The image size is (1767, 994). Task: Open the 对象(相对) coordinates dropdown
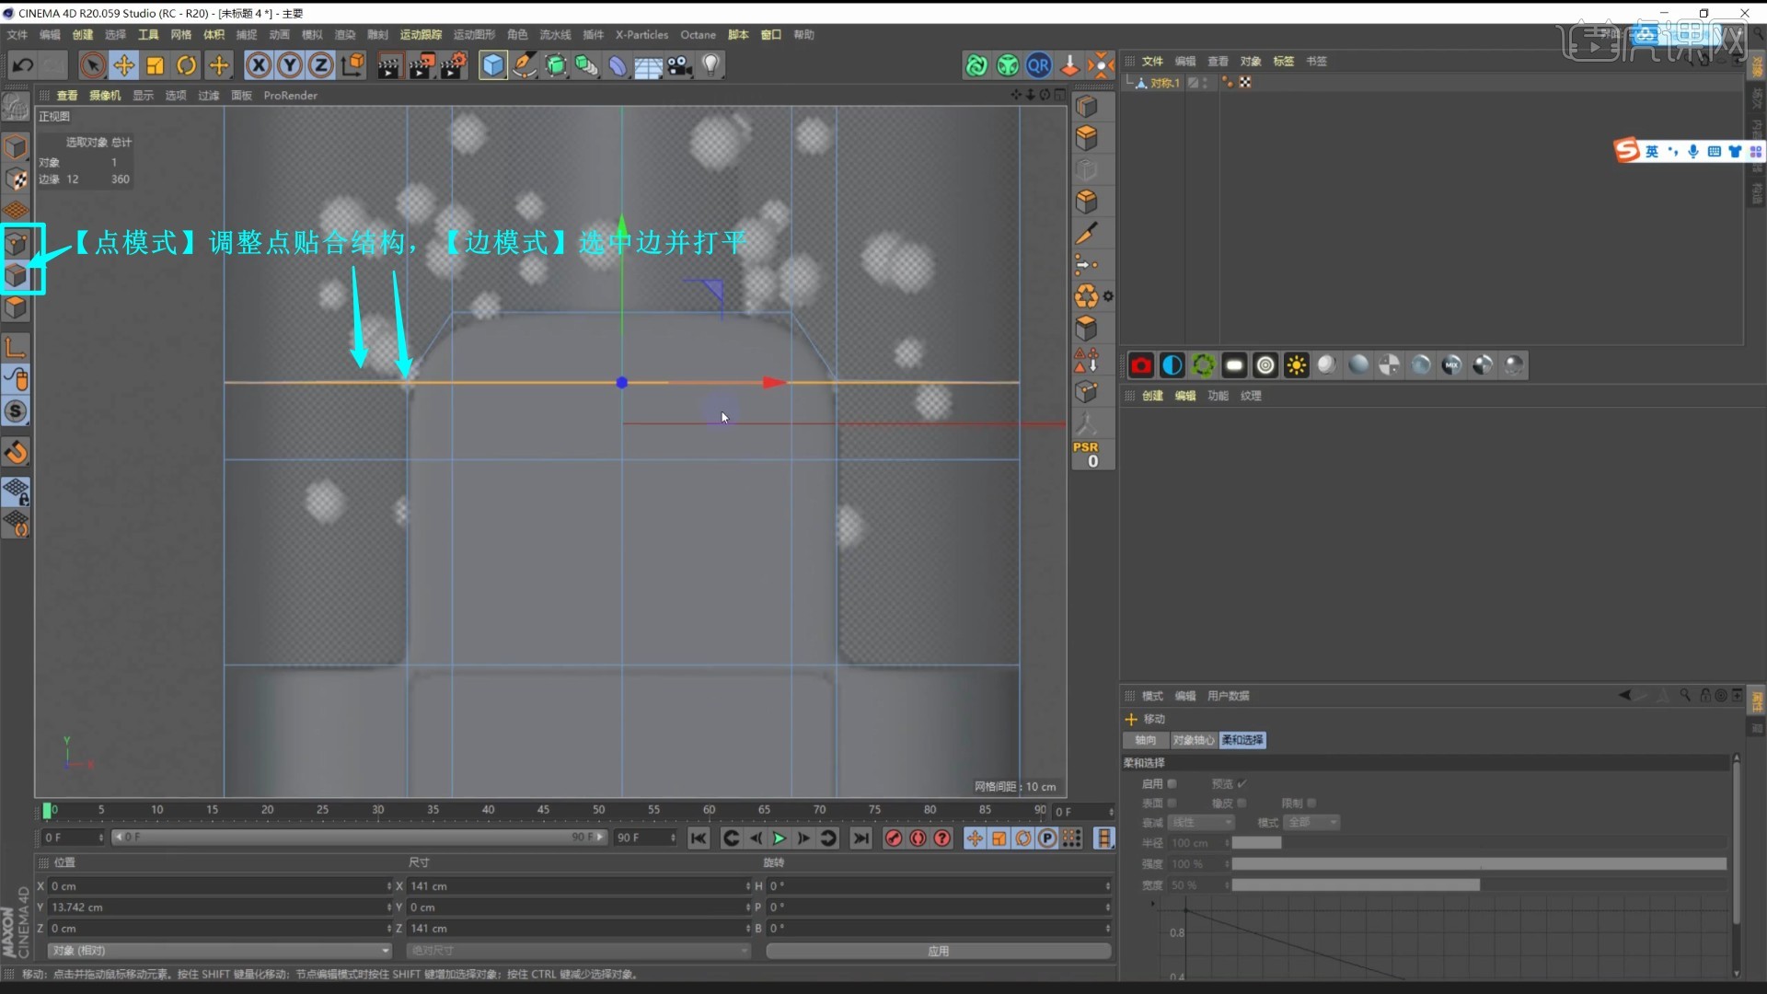coord(218,950)
